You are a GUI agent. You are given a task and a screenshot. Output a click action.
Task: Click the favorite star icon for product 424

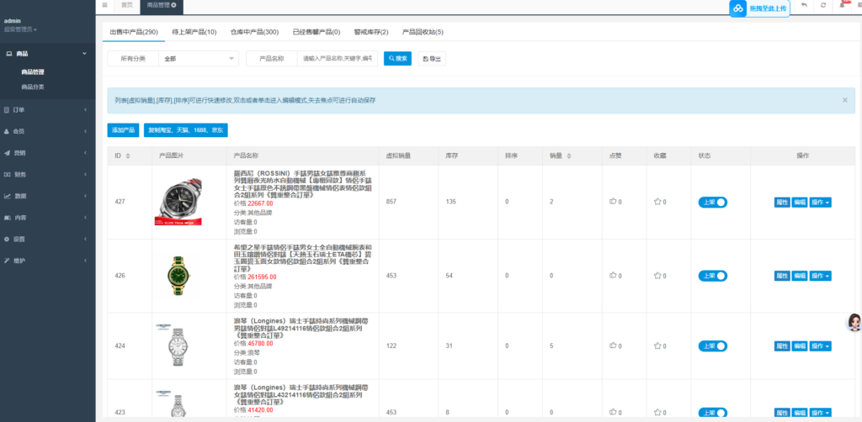coord(657,346)
